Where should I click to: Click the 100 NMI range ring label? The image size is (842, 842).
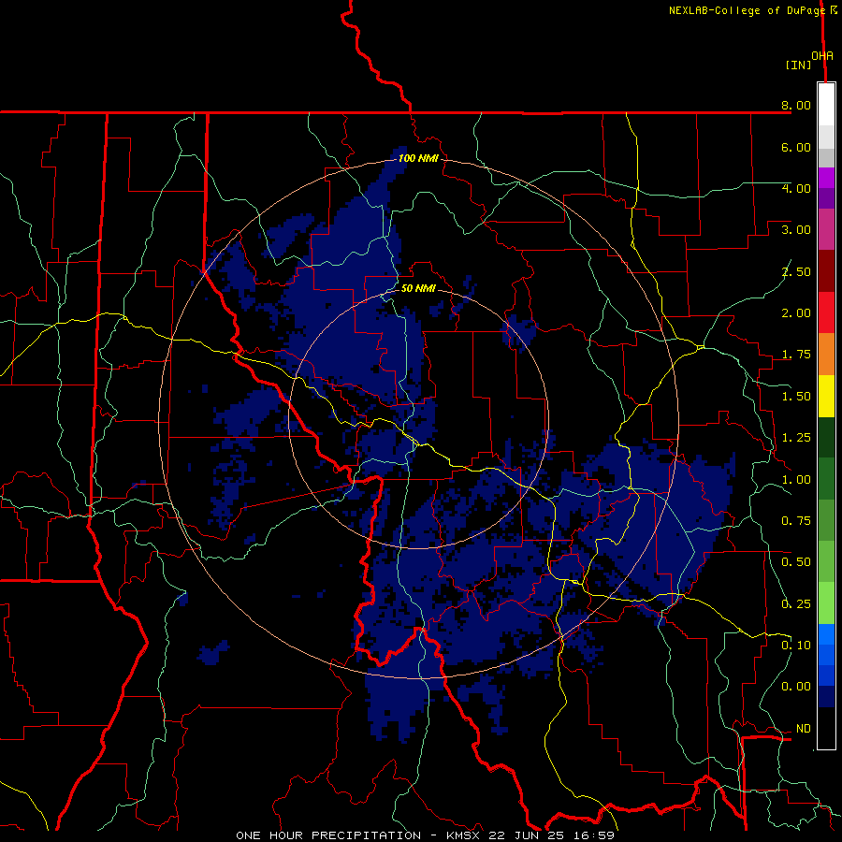tap(418, 158)
